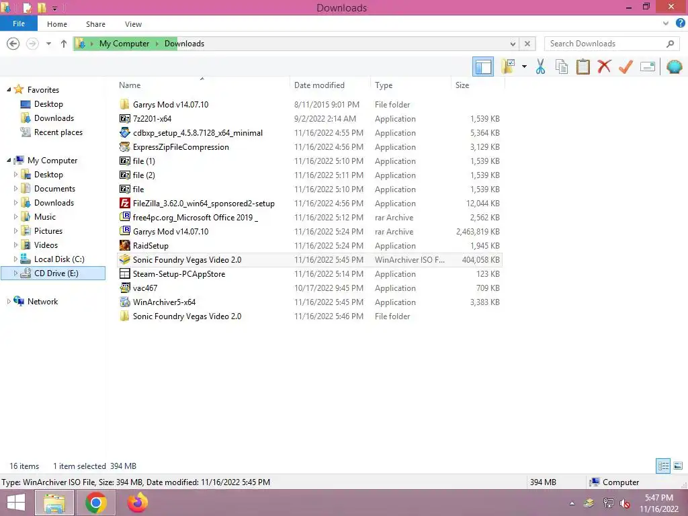Select the cdbxp_setup file icon
The width and height of the screenshot is (688, 516).
[x=124, y=132]
